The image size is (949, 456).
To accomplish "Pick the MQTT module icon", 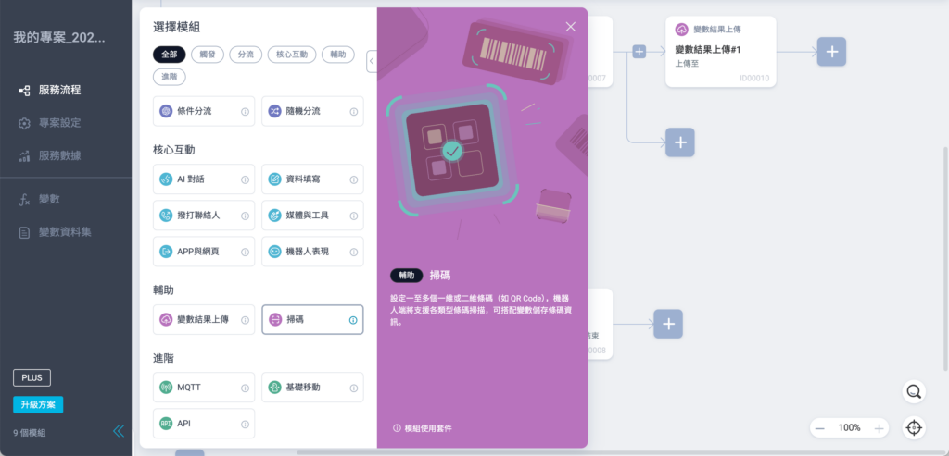I will (166, 388).
